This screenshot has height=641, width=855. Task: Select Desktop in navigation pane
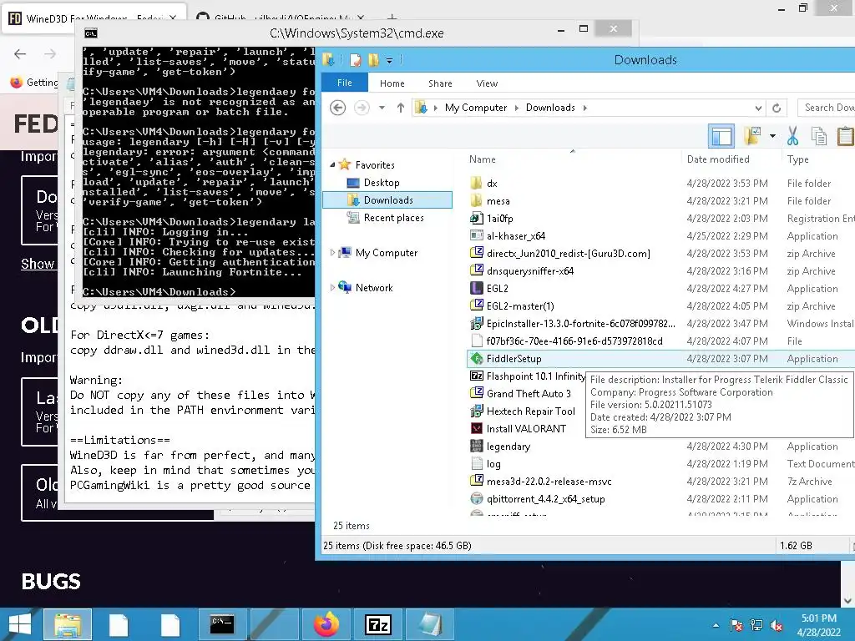click(x=382, y=183)
